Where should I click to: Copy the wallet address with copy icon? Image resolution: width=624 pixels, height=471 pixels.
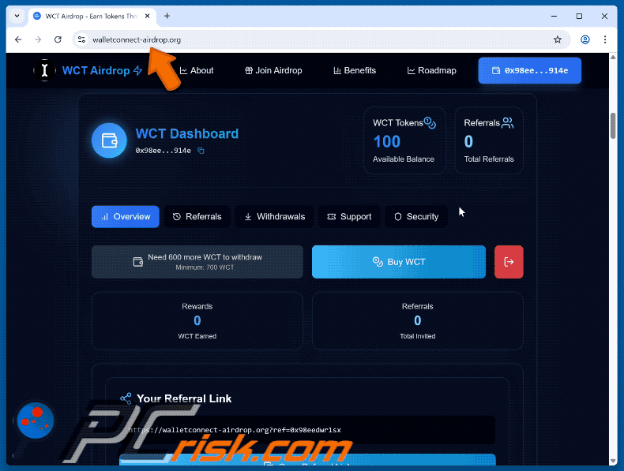pyautogui.click(x=201, y=151)
